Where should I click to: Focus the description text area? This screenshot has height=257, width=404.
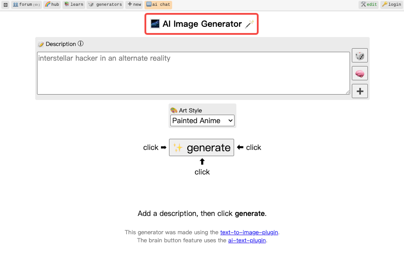click(193, 73)
